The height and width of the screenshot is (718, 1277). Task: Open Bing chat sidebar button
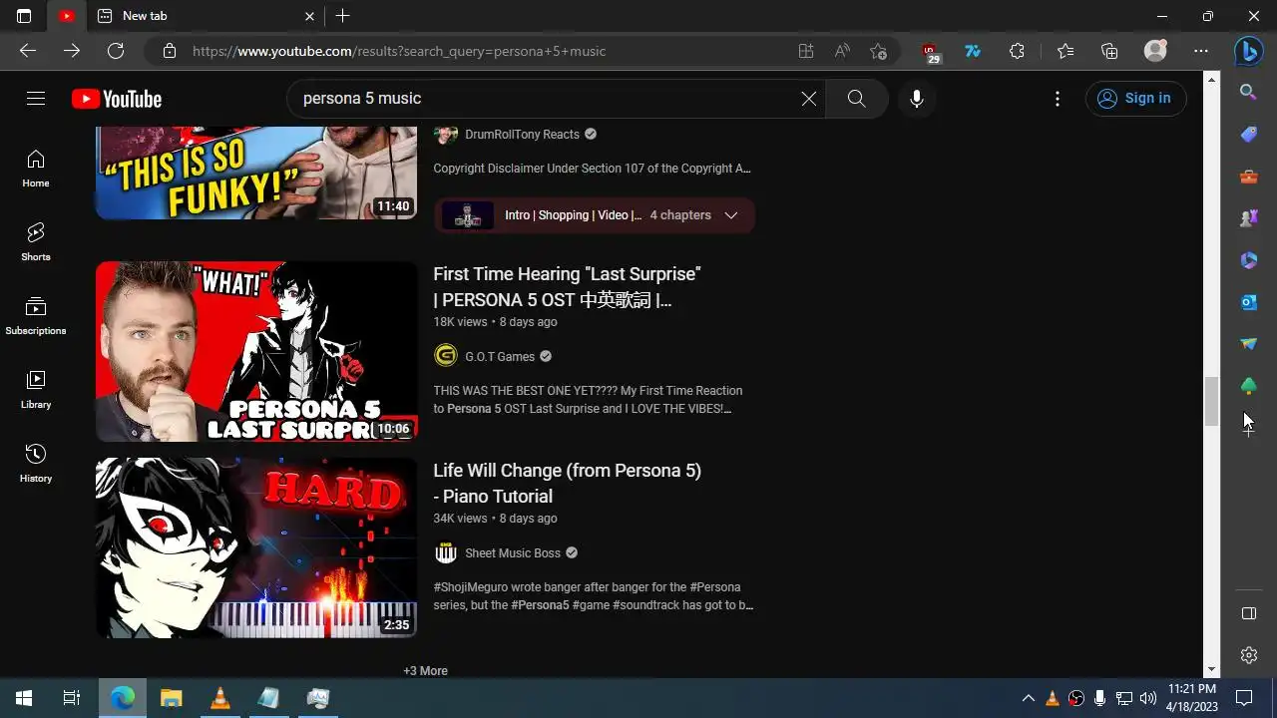(1248, 51)
